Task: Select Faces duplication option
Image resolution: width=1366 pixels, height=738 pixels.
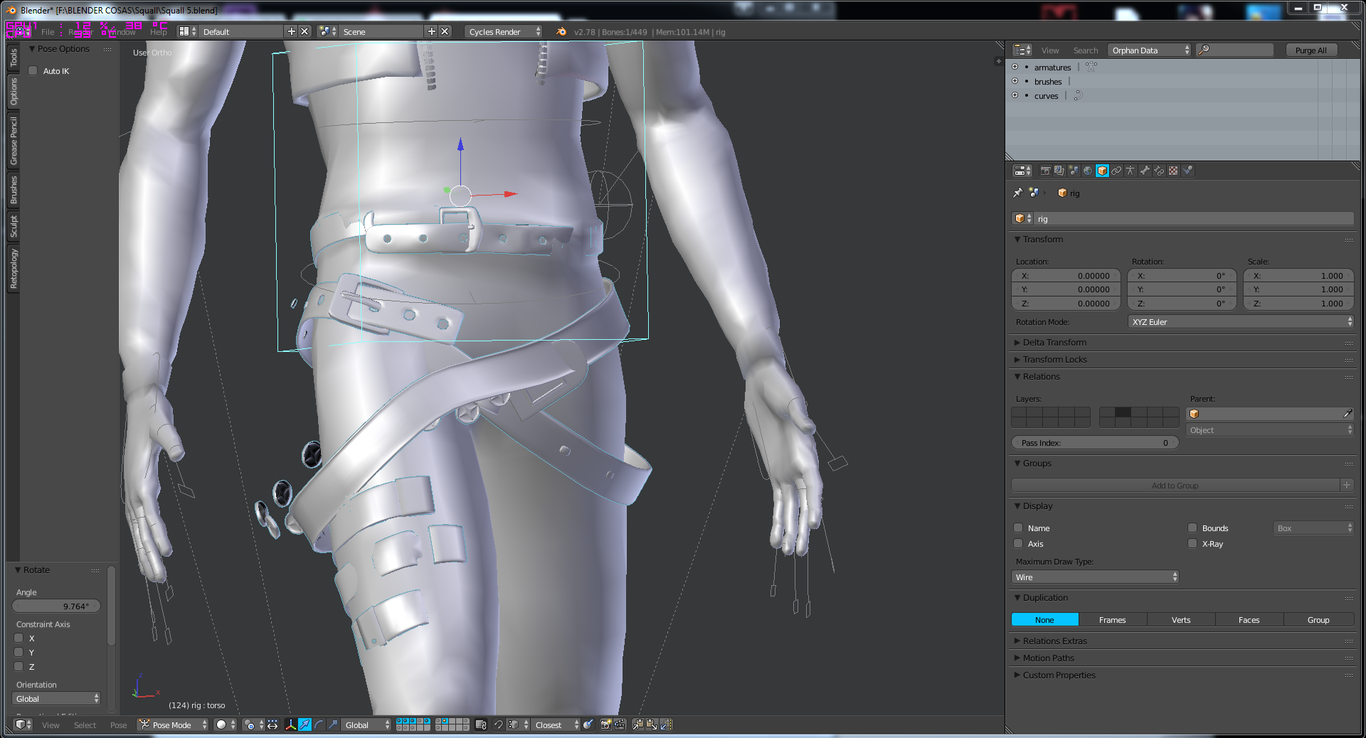Action: 1249,619
